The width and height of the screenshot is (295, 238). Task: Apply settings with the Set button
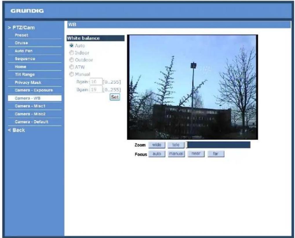tap(115, 97)
